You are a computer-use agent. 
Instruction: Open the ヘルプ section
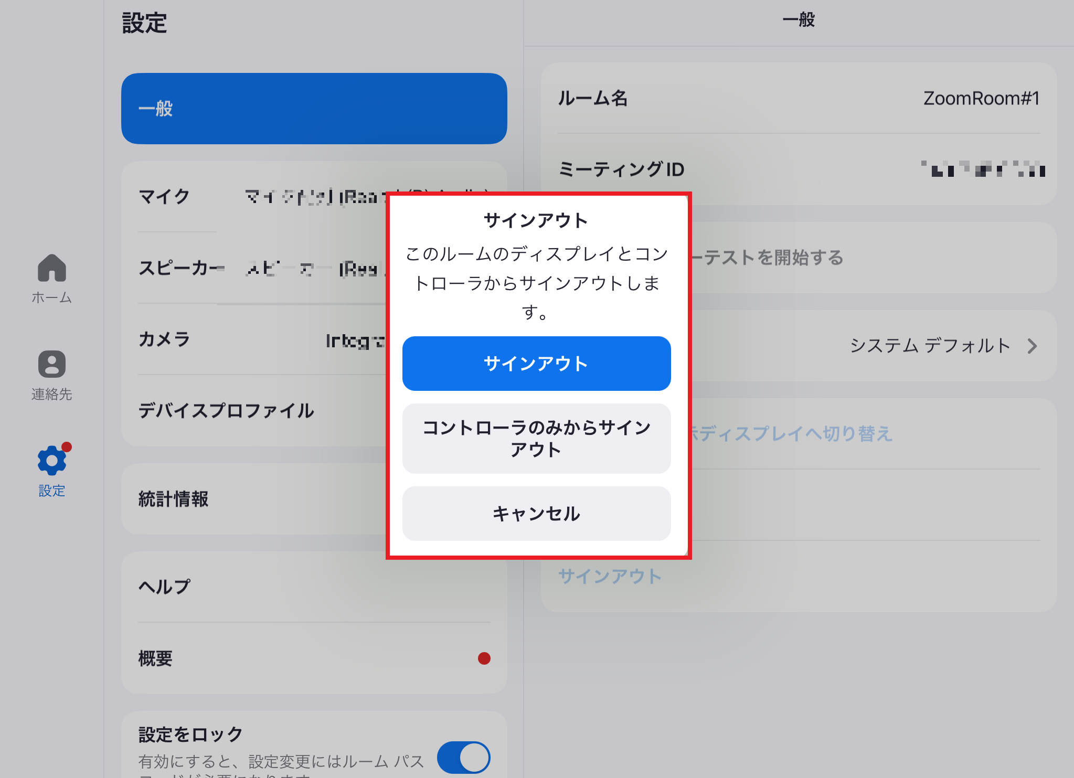click(x=314, y=587)
